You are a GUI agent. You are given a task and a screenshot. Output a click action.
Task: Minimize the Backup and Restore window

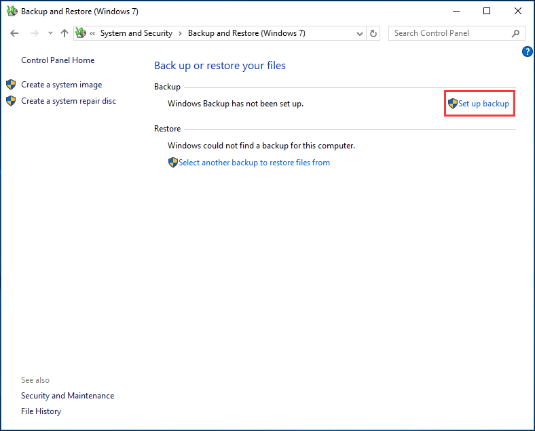tap(456, 12)
